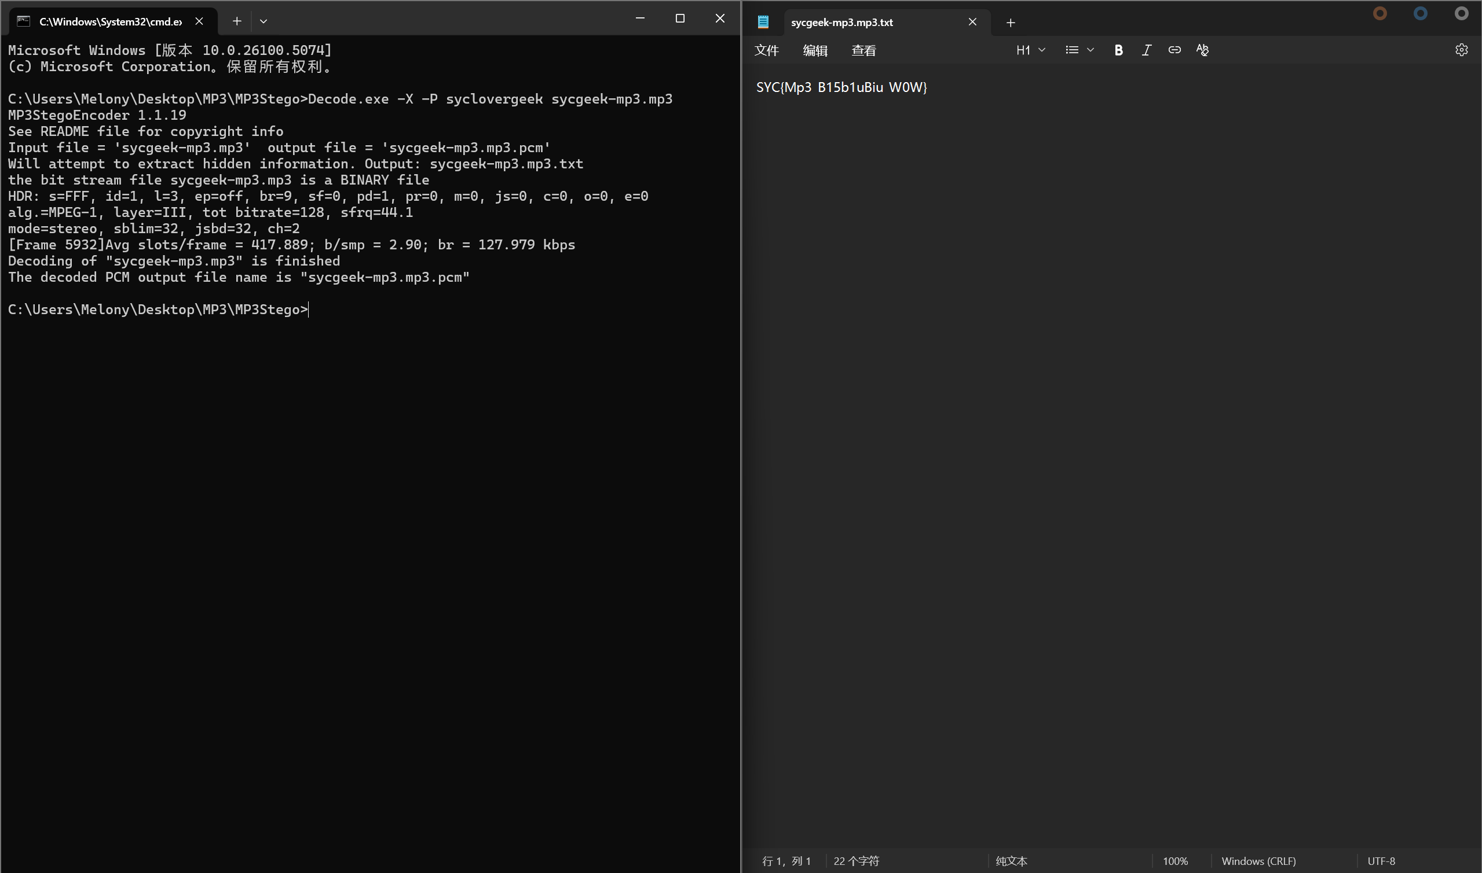Open the 查看 menu
The height and width of the screenshot is (873, 1482).
[863, 50]
